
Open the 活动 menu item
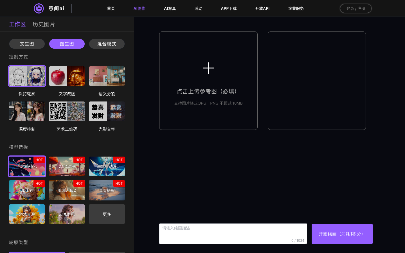198,8
